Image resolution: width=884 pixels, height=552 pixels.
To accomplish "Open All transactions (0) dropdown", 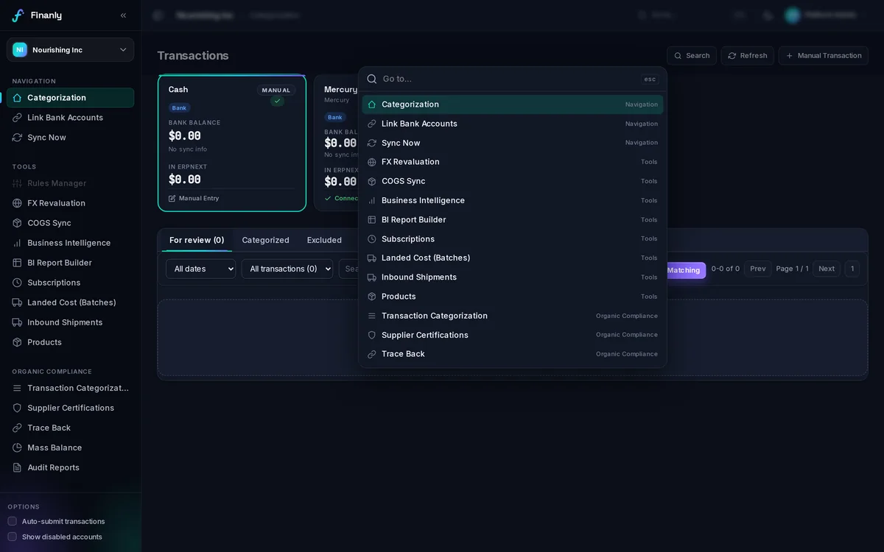I will pyautogui.click(x=287, y=269).
